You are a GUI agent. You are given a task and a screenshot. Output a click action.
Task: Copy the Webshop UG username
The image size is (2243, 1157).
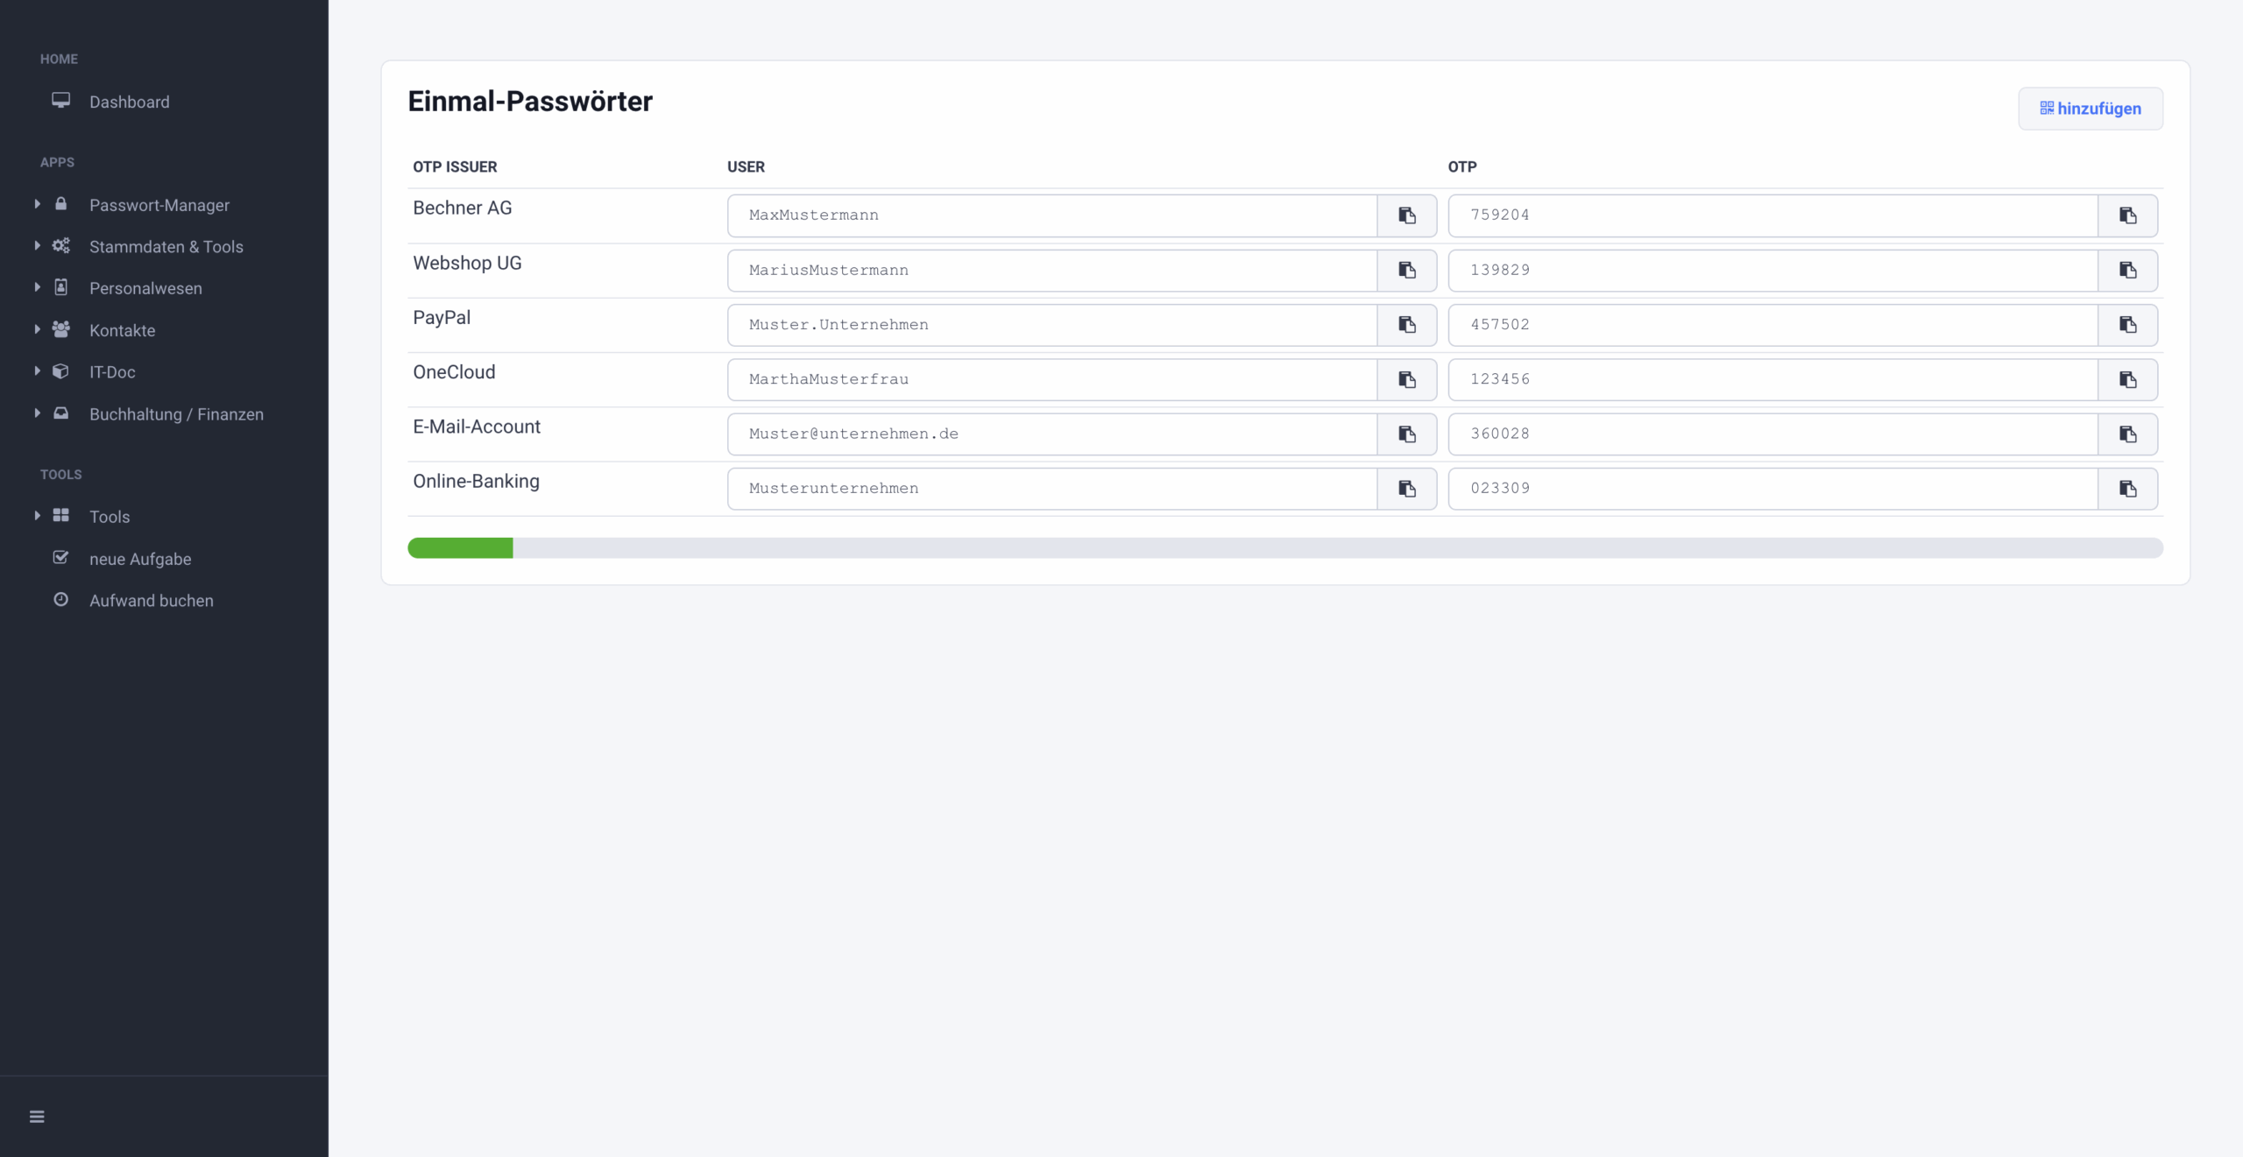point(1406,270)
